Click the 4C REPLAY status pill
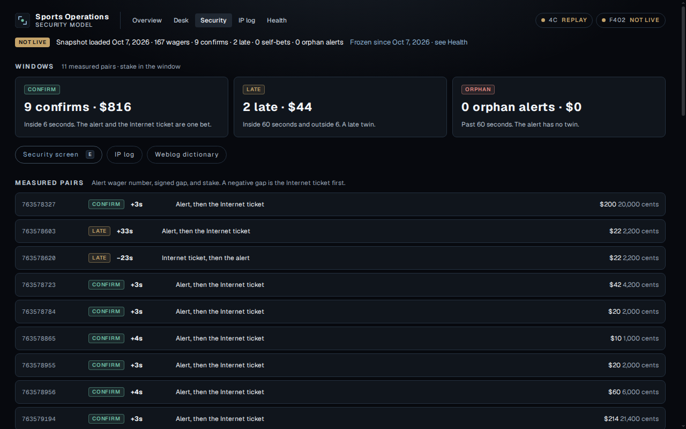The height and width of the screenshot is (429, 686). 564,20
